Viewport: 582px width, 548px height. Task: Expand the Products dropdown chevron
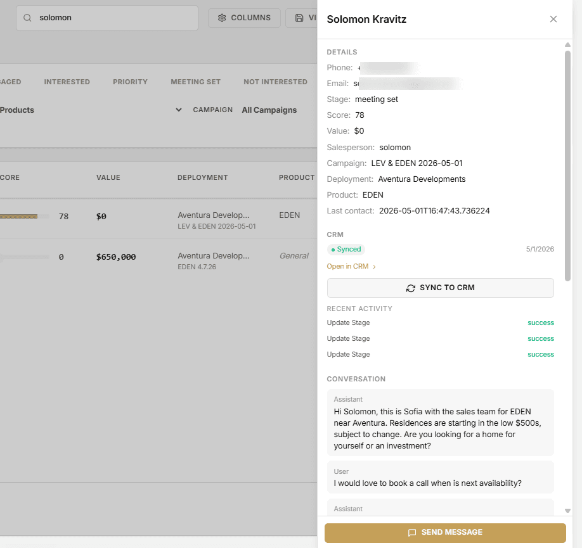pyautogui.click(x=179, y=110)
